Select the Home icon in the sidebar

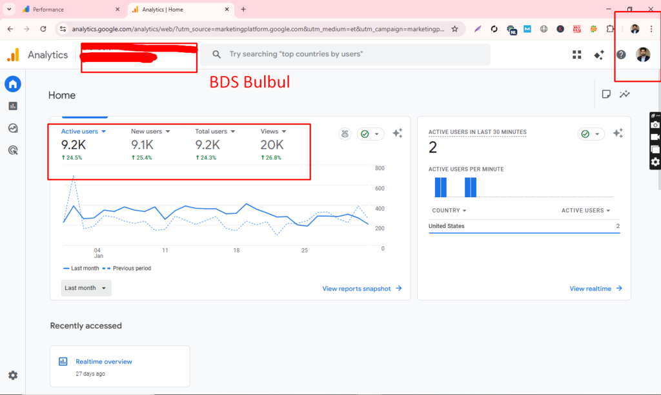(x=13, y=84)
